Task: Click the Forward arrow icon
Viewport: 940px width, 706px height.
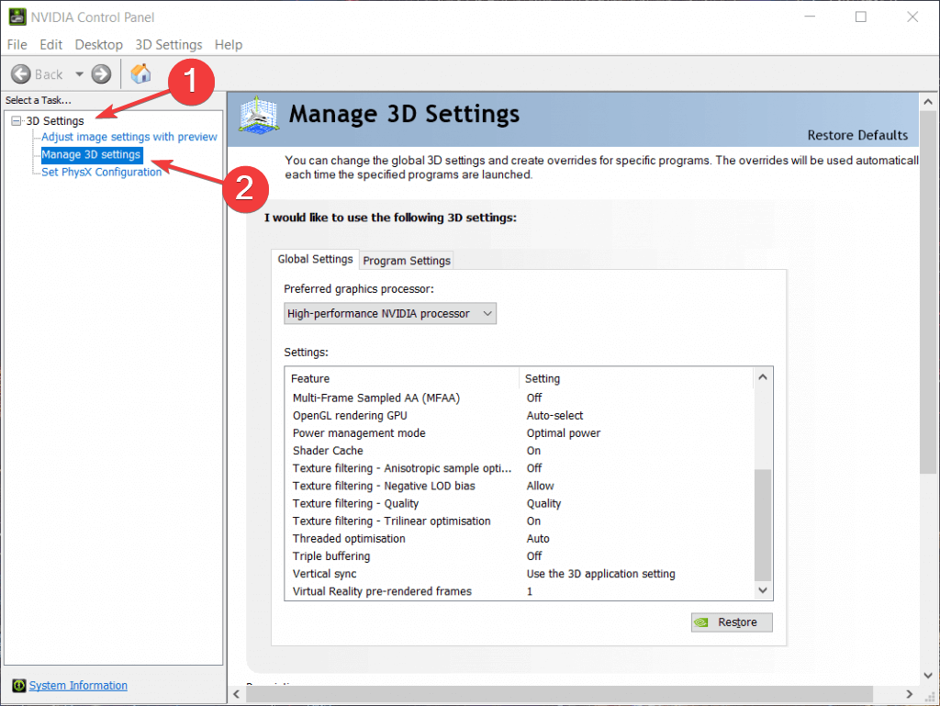Action: [101, 74]
